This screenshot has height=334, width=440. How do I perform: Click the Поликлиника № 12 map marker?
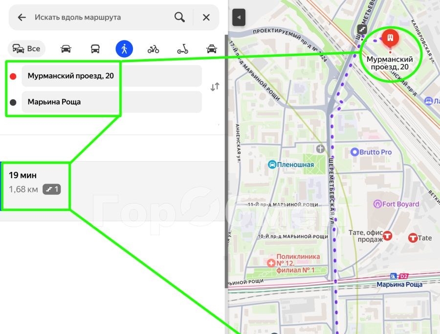point(271,263)
